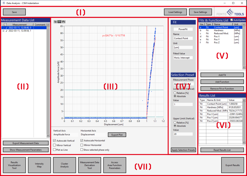Select Hardness row in Fits & Functions List
Image resolution: width=247 pixels, height=176 pixels.
(218, 30)
